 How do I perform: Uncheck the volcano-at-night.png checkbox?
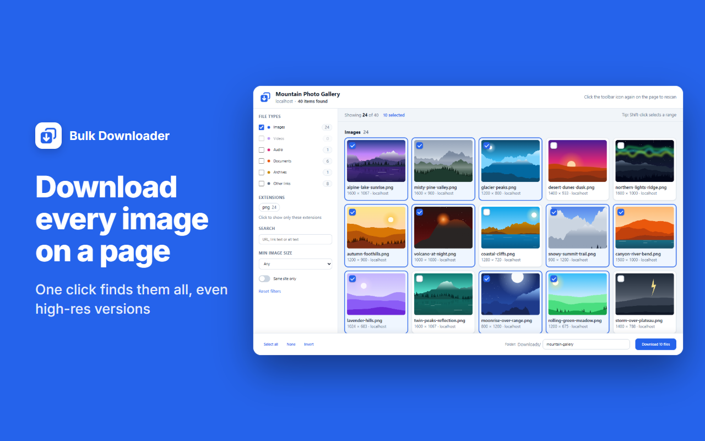pos(420,212)
